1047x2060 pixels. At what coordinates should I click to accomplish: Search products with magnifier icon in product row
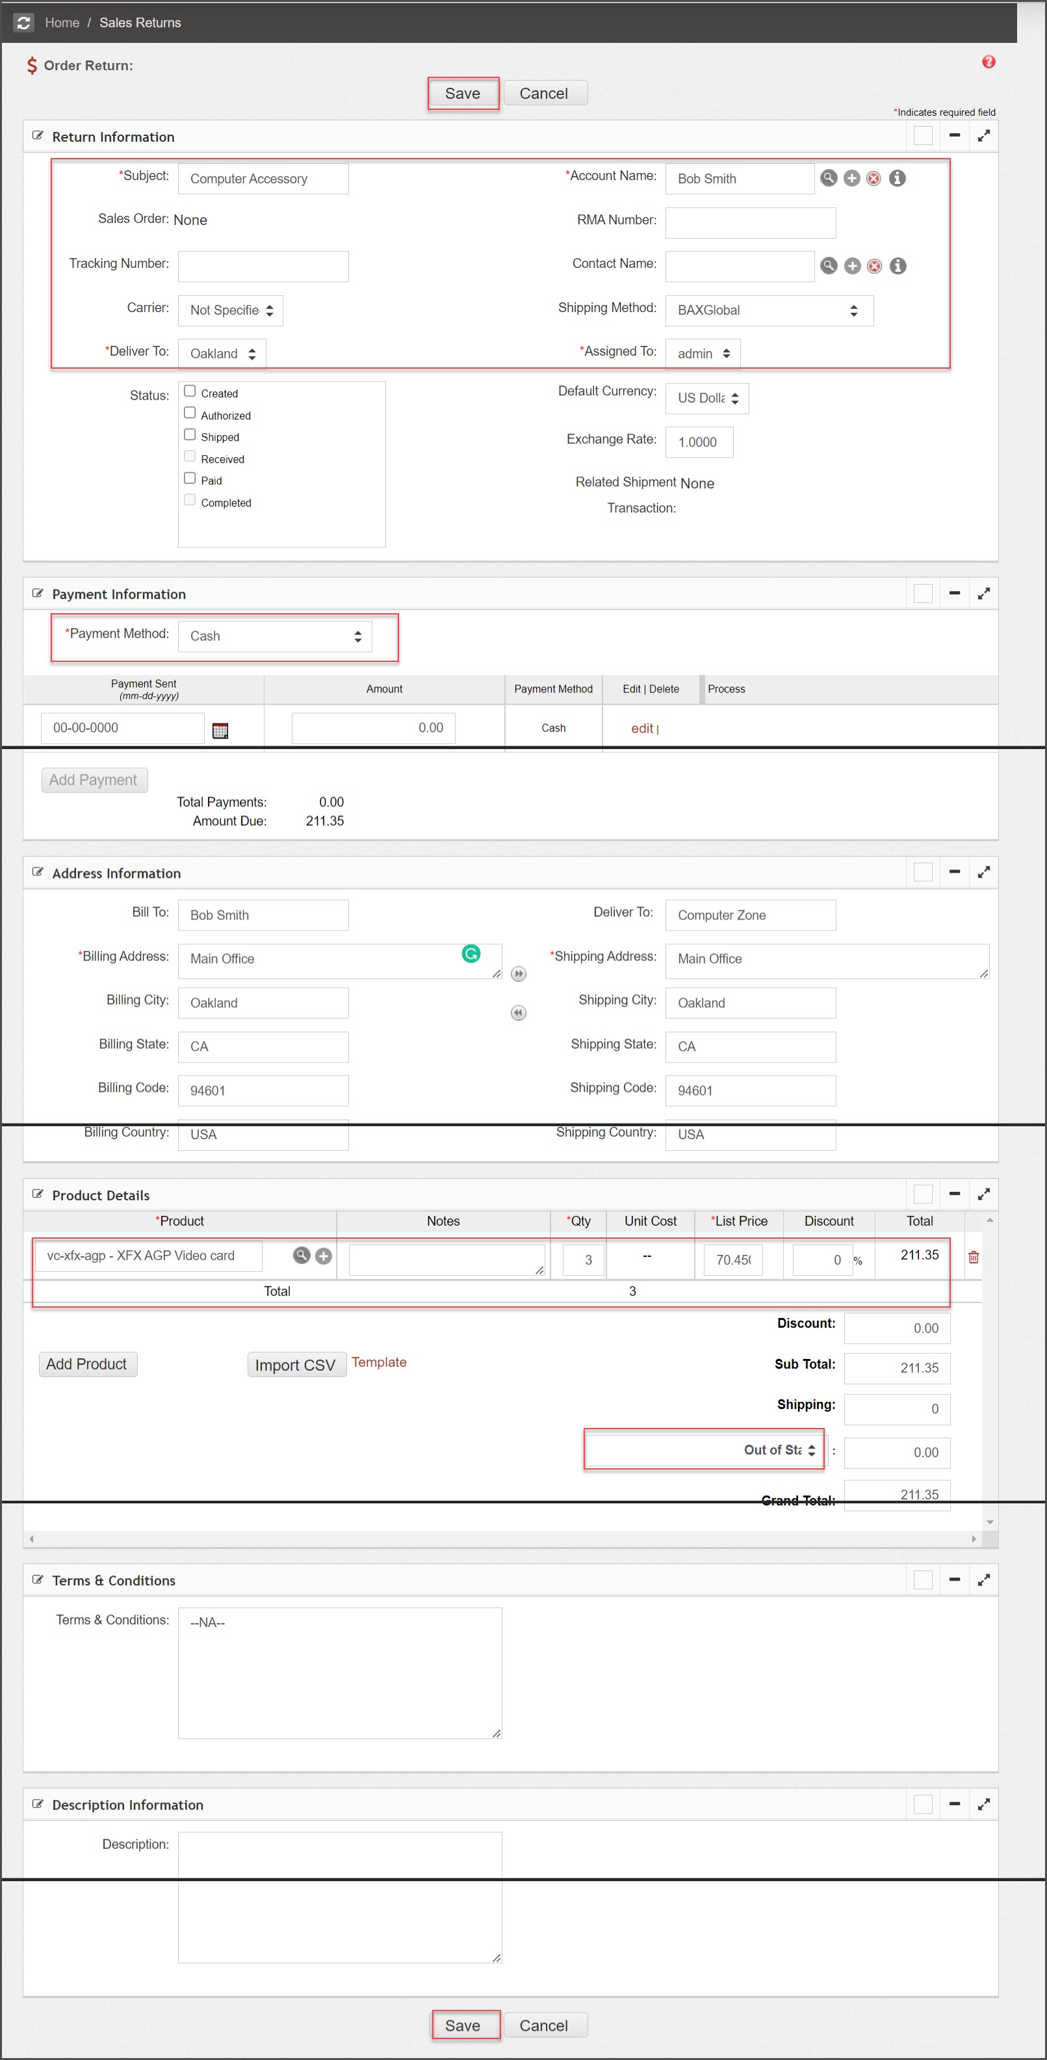(302, 1255)
